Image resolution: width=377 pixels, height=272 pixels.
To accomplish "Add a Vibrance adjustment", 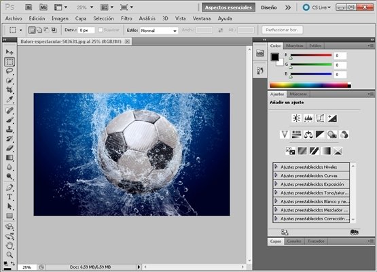I will tap(285, 135).
